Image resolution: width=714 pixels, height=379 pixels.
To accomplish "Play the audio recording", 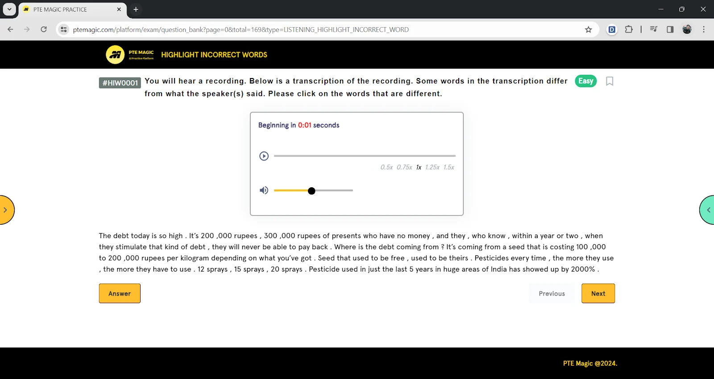I will [x=264, y=156].
